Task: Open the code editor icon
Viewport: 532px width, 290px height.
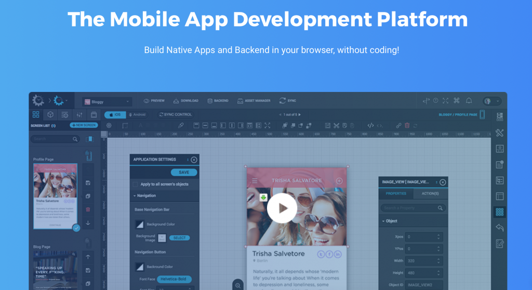Action: (x=370, y=126)
